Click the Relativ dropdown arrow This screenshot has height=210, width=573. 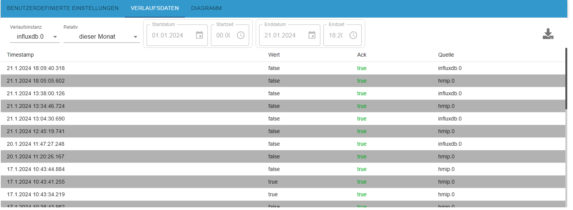click(x=135, y=37)
